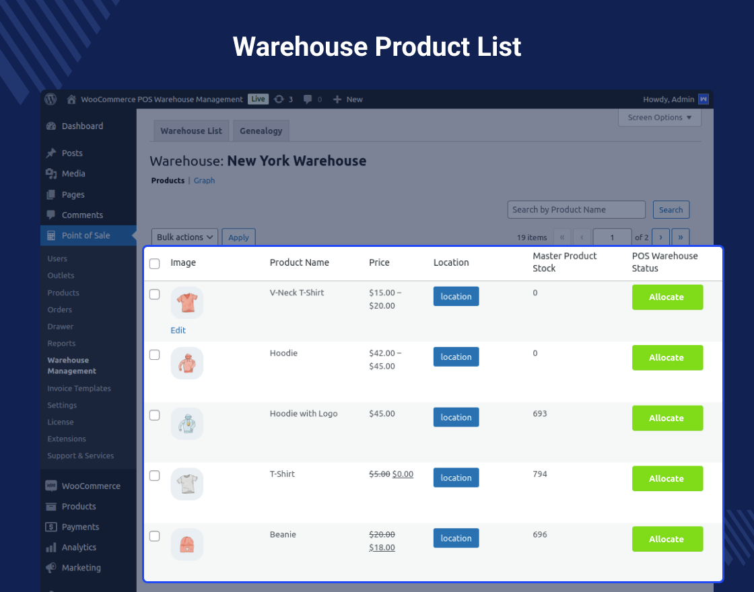
Task: Open the Point of Sale sidebar icon
Action: 51,235
